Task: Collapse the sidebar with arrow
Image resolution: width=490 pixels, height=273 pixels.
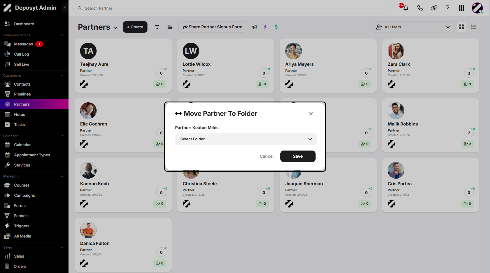Action: point(65,8)
